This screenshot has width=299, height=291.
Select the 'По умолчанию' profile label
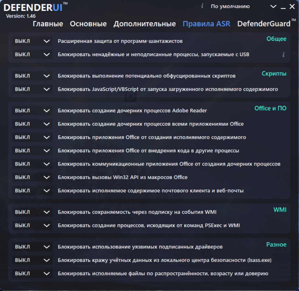(x=230, y=6)
